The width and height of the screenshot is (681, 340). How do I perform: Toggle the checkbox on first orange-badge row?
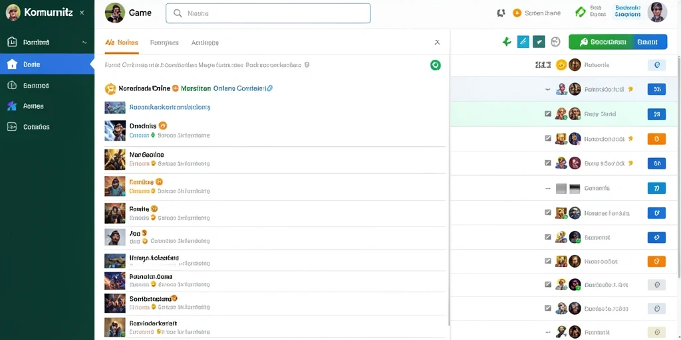pos(548,138)
